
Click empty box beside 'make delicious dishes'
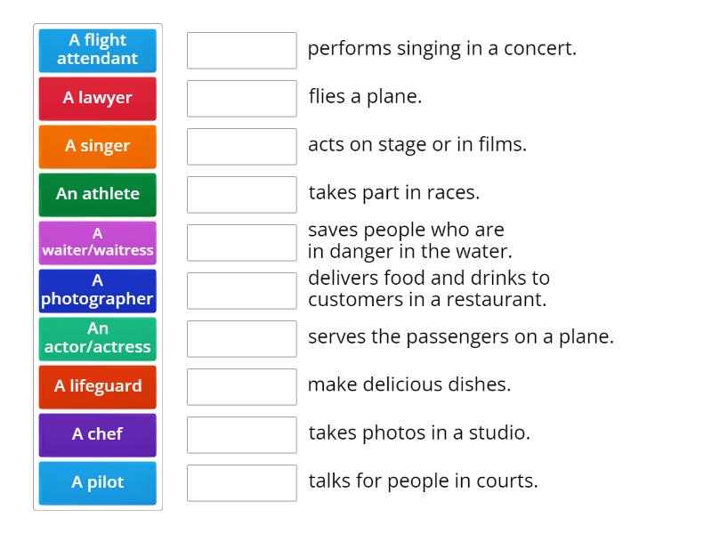pyautogui.click(x=241, y=386)
